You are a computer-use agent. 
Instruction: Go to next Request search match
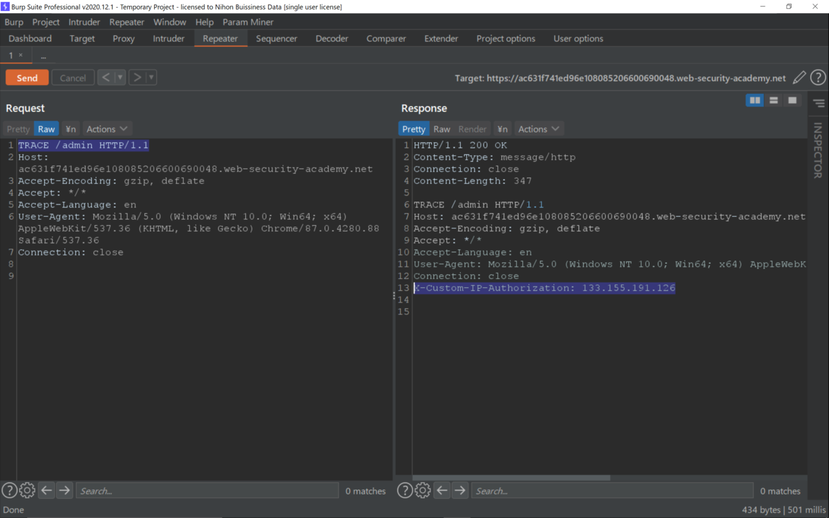tap(64, 490)
